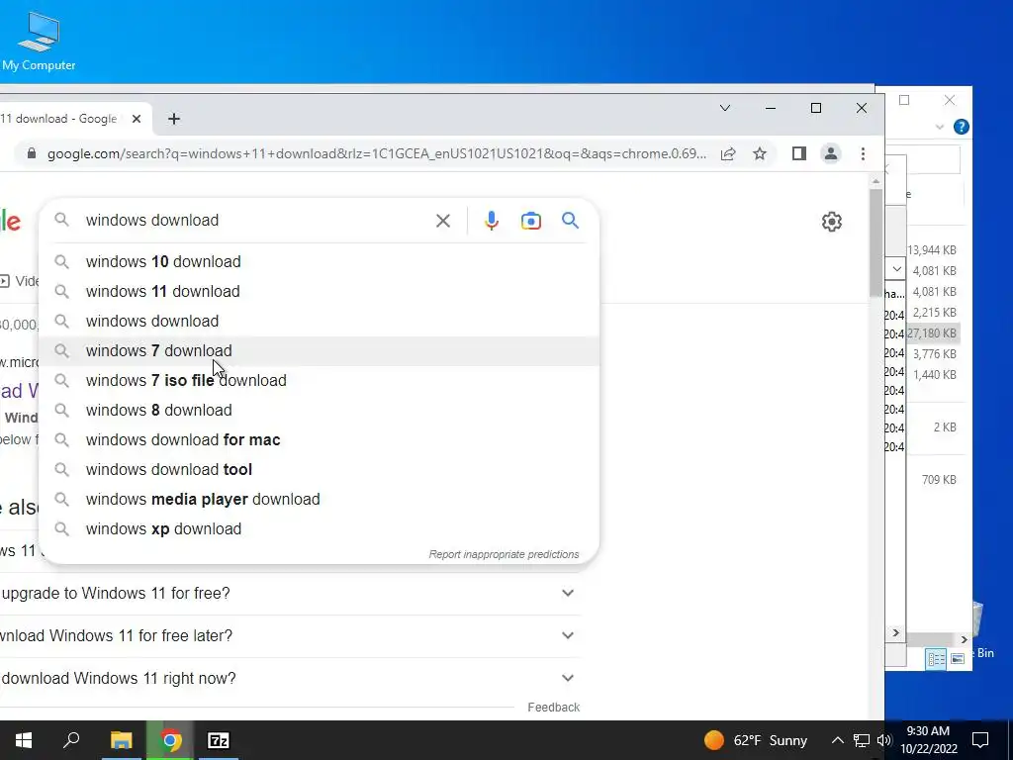Image resolution: width=1013 pixels, height=760 pixels.
Task: Open dropdown arrow in background window
Action: point(896,268)
